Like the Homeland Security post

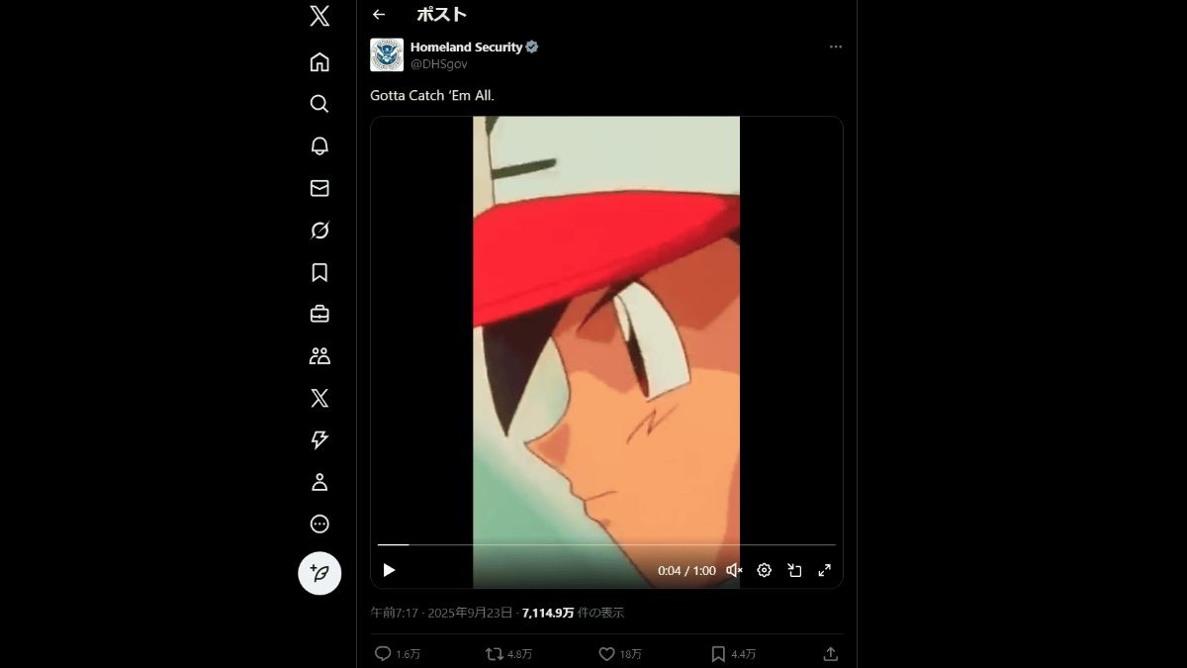pos(607,654)
